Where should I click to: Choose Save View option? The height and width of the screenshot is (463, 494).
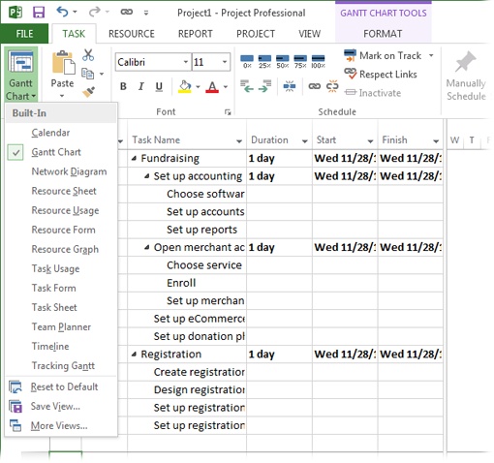point(61,406)
